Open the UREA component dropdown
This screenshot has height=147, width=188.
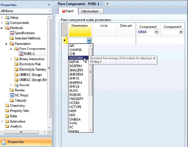click(156, 32)
